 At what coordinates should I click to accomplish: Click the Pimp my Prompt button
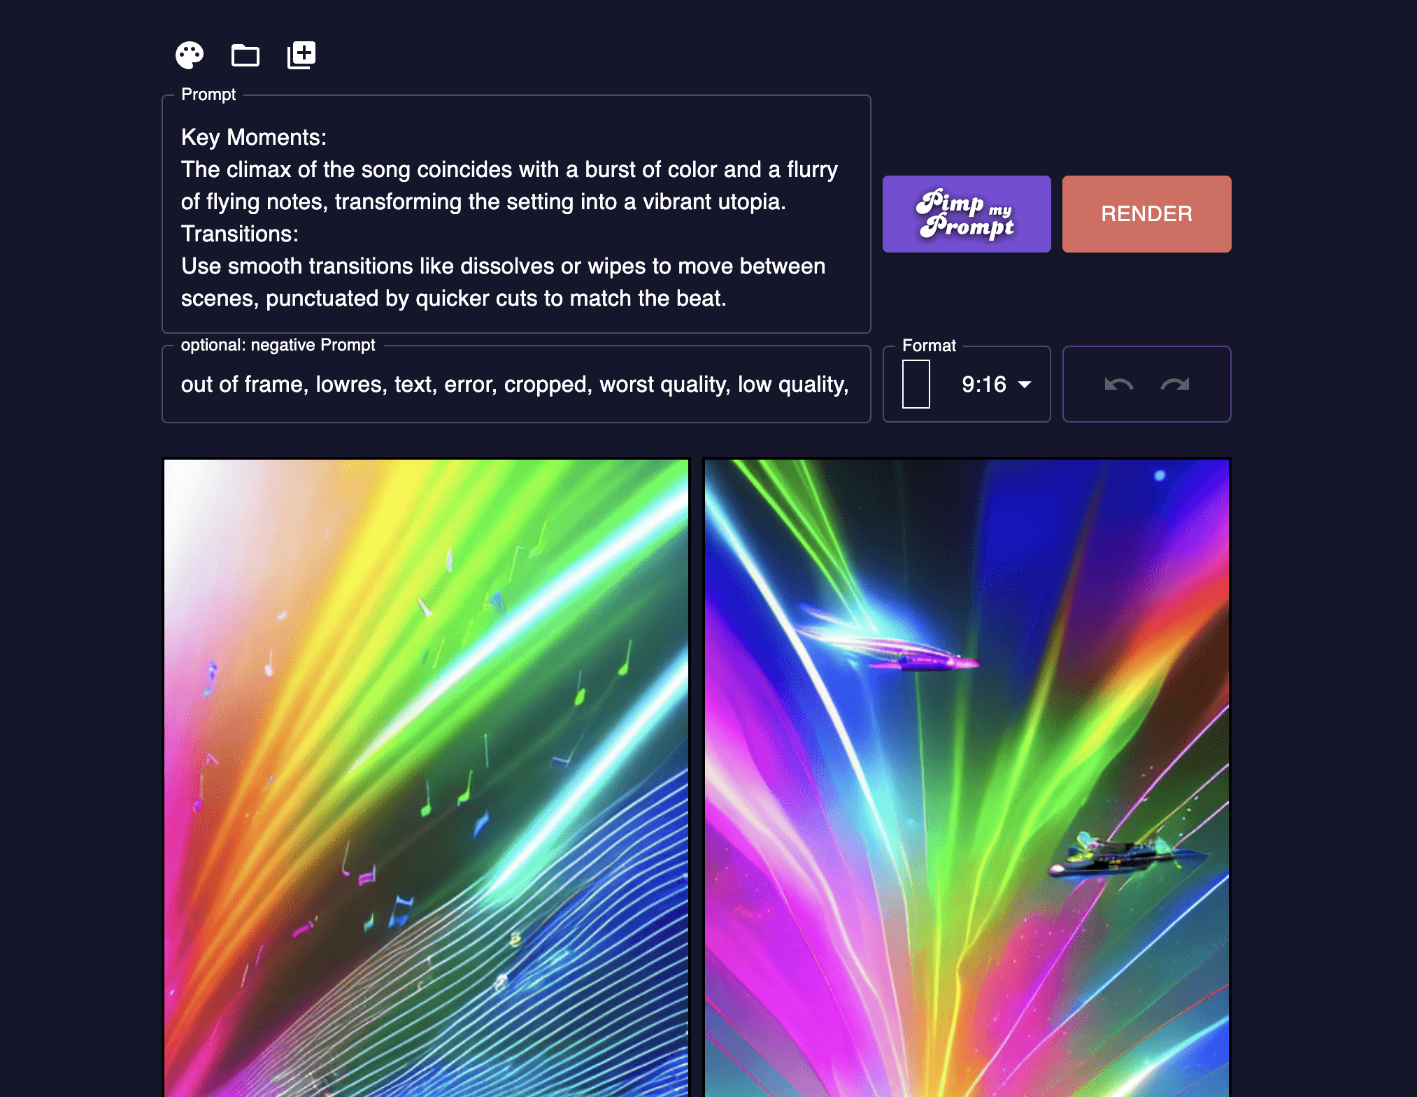967,214
